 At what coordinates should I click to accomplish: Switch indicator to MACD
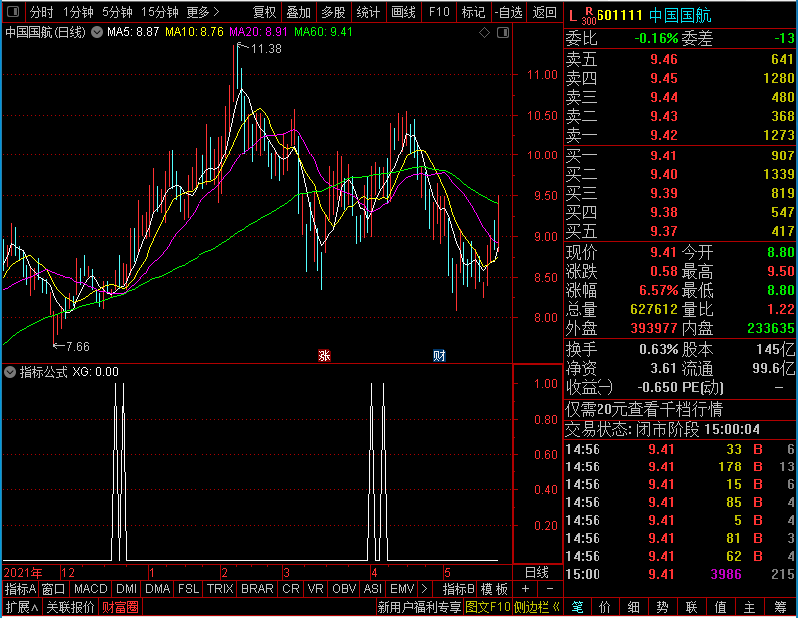point(90,589)
